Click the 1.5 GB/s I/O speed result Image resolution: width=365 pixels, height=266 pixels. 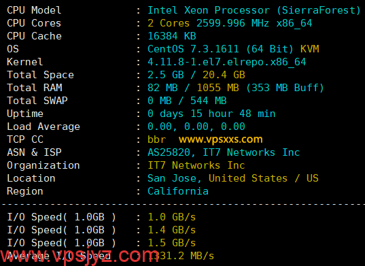pyautogui.click(x=172, y=243)
